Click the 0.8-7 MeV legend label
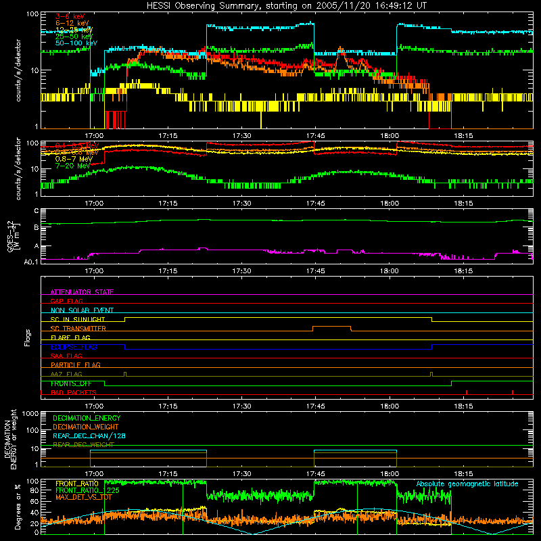 click(74, 159)
